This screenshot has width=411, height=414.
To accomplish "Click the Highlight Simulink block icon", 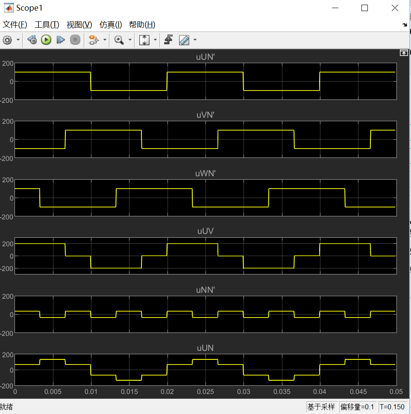I will tap(94, 40).
